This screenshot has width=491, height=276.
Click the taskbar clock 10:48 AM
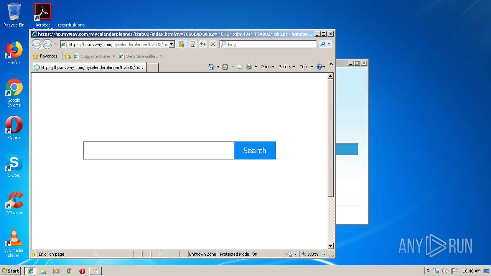tap(471, 271)
